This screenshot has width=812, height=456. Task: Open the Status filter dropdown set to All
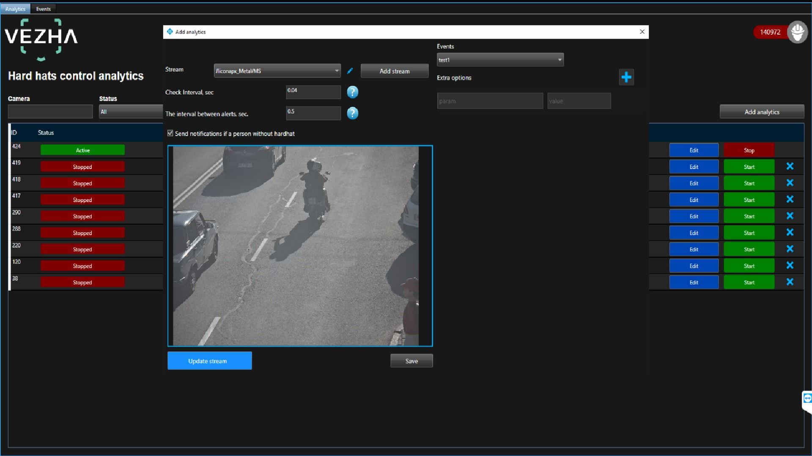pos(131,112)
